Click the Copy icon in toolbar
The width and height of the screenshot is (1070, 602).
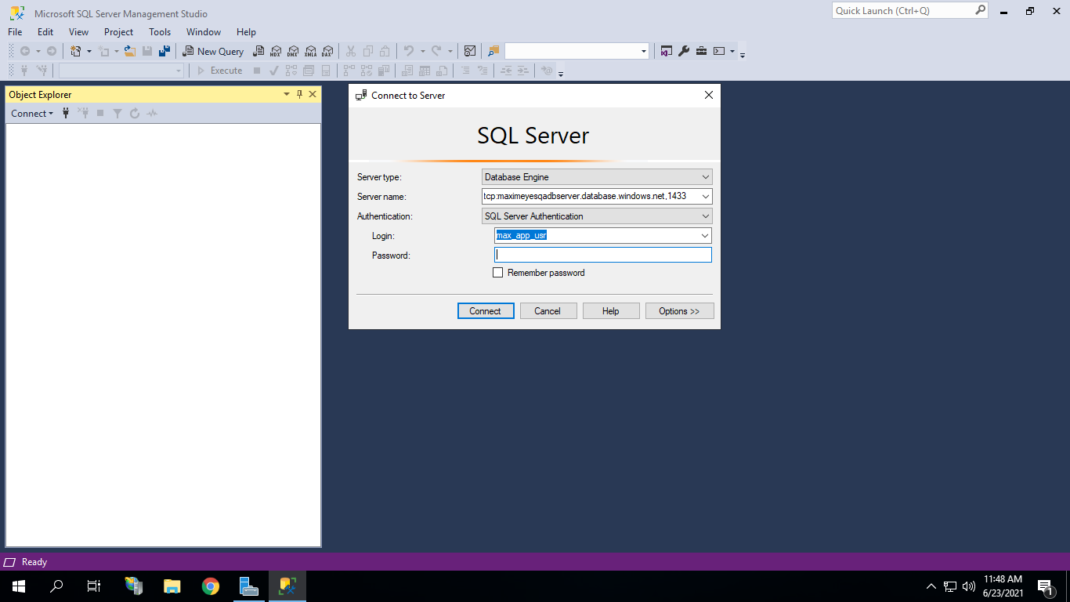click(368, 51)
